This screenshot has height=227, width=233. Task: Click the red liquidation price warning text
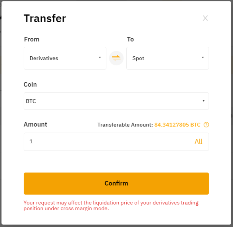coord(111,205)
